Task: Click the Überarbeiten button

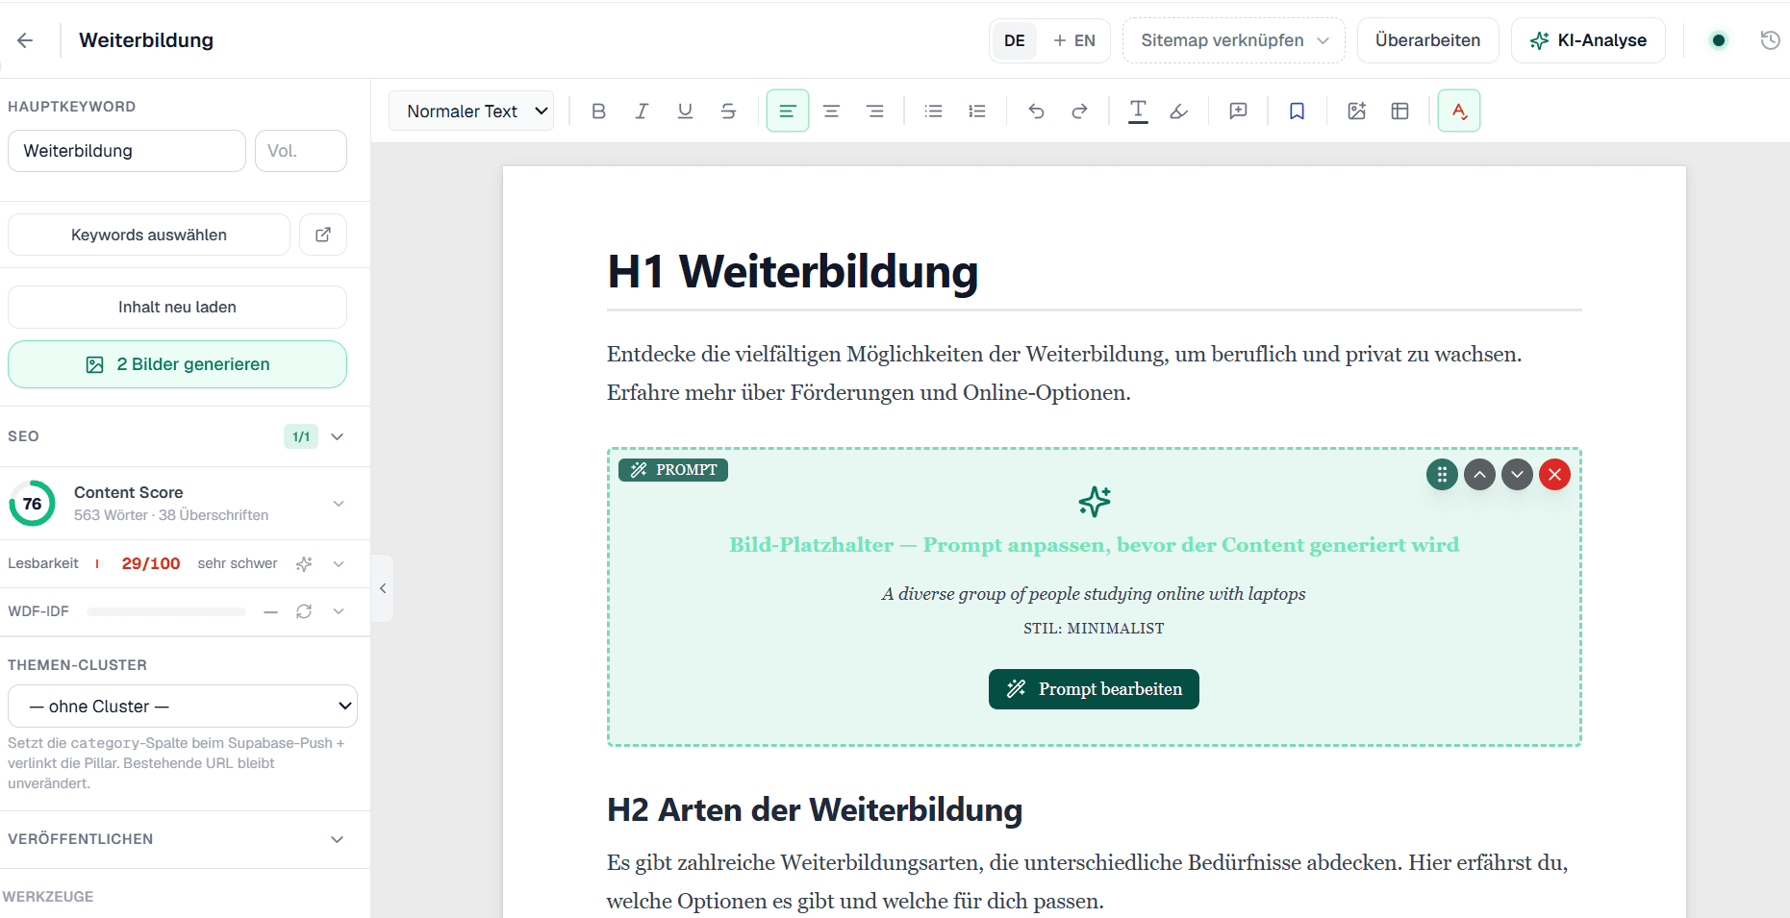Action: (x=1427, y=40)
